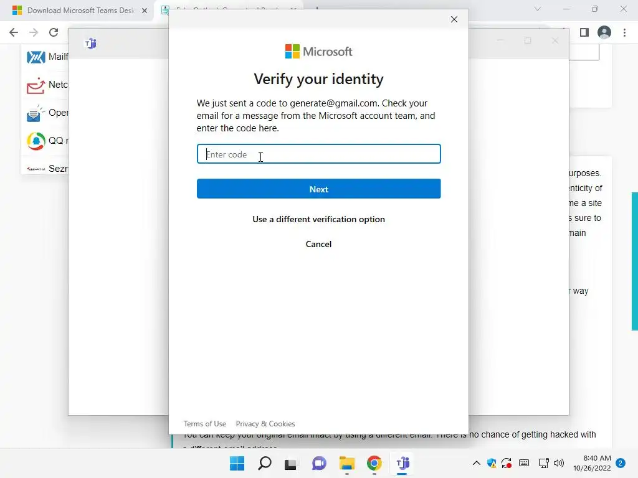Open Chrome tab search chevron
Viewport: 638px width, 478px height.
tap(538, 9)
